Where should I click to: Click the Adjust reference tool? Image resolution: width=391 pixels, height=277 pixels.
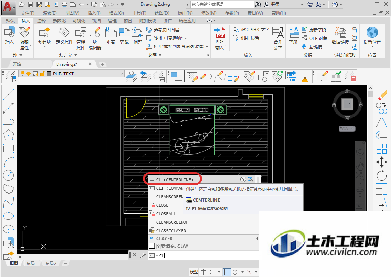tap(138, 33)
